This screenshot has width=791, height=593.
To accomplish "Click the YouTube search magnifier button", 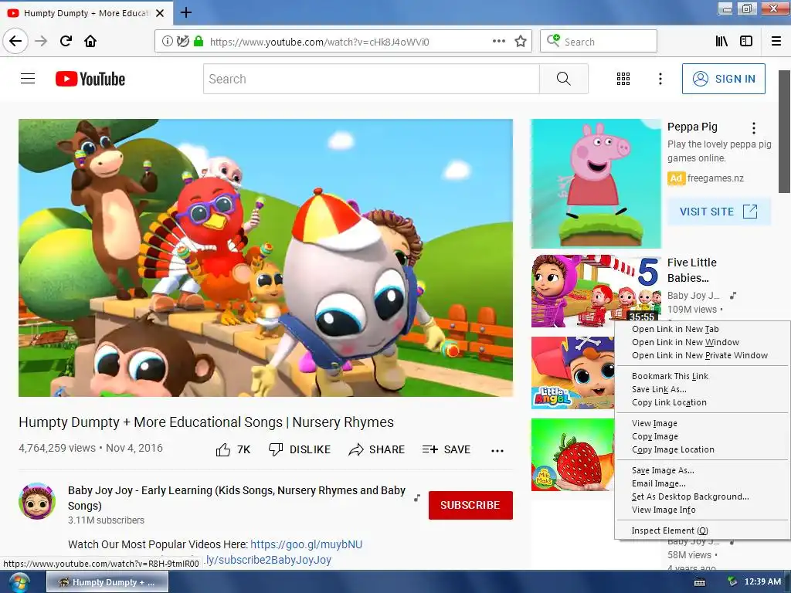I will [x=563, y=79].
